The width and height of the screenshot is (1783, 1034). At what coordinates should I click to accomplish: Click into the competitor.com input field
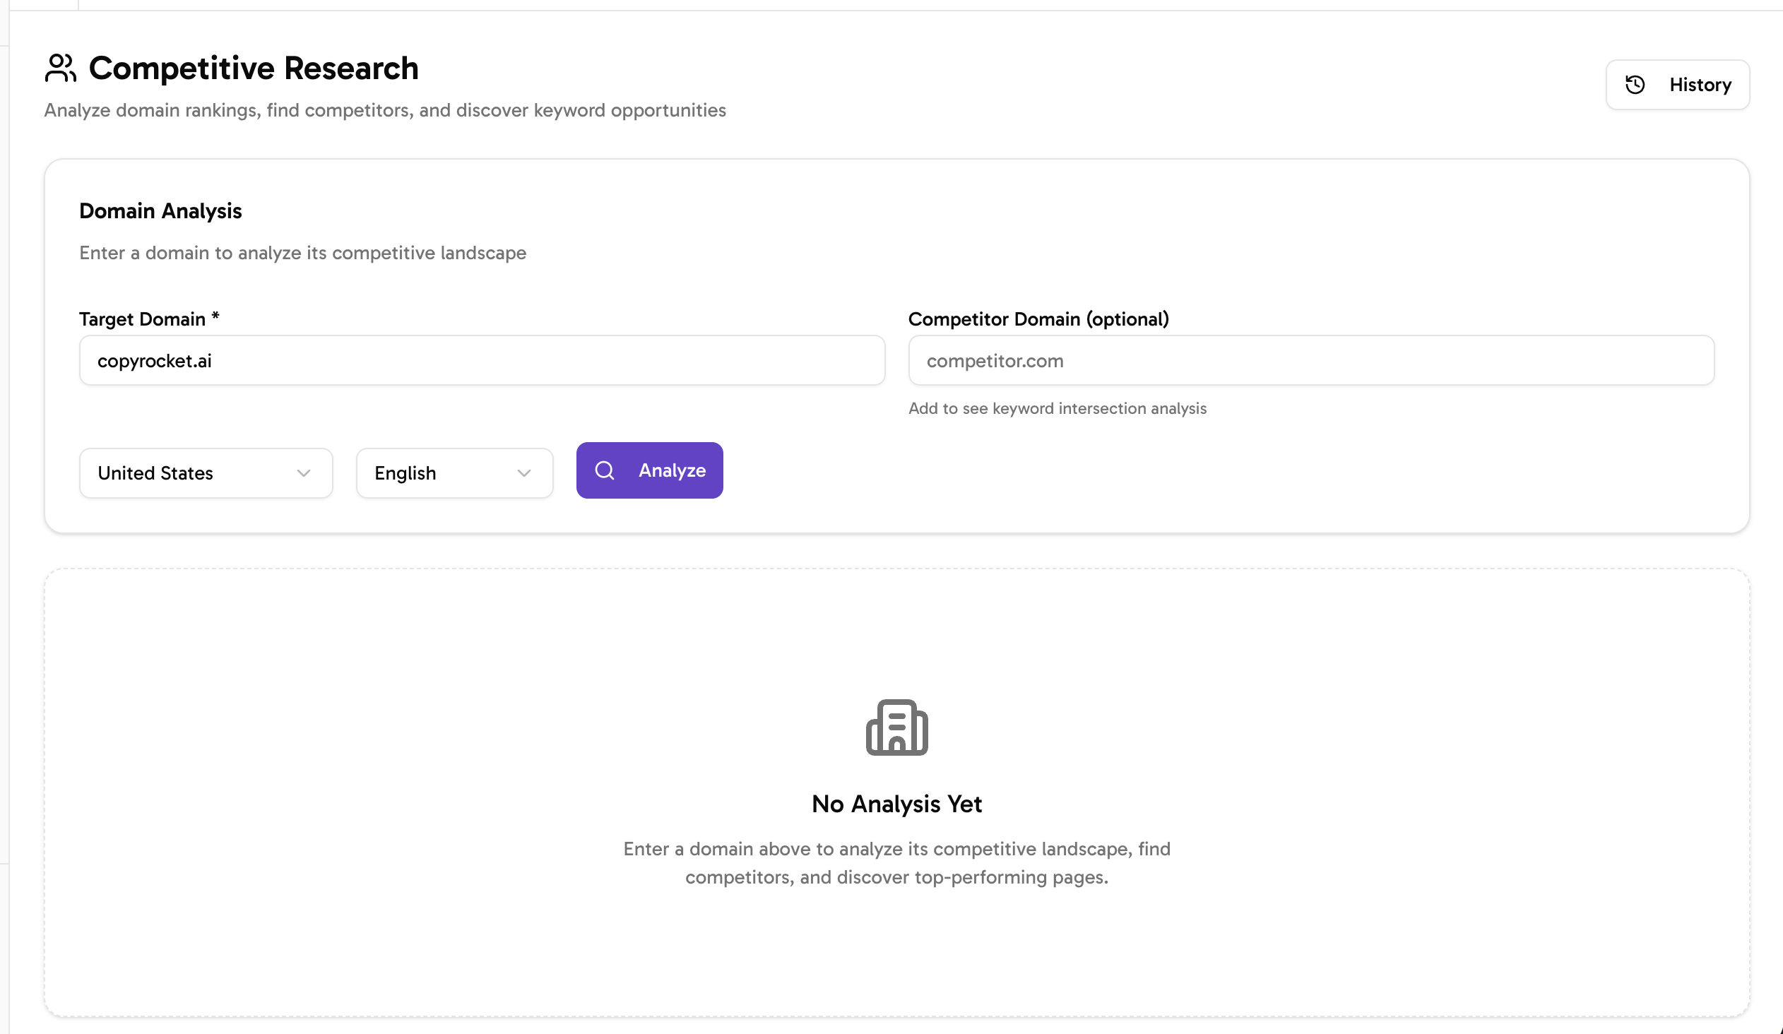[x=1310, y=361]
